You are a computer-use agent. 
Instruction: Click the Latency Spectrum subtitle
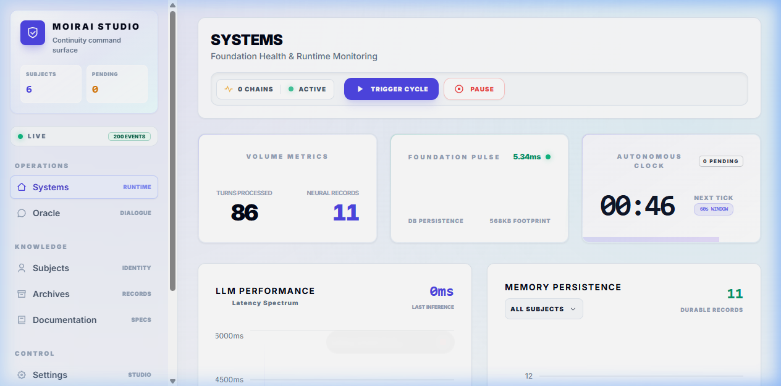click(x=265, y=303)
